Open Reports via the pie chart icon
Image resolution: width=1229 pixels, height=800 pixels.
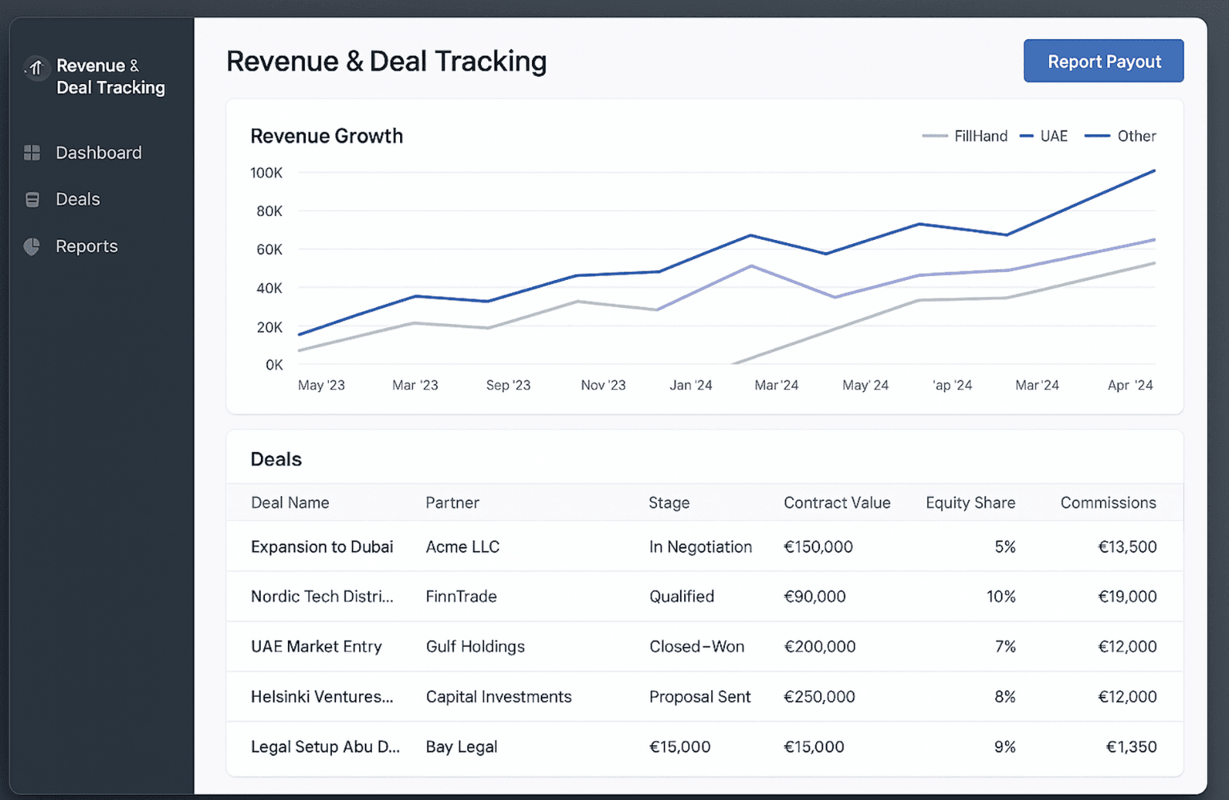click(x=32, y=246)
